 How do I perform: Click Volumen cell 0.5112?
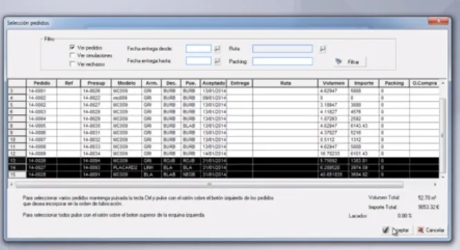(x=334, y=140)
